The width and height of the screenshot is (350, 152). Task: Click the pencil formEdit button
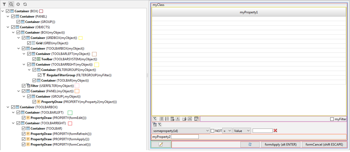[161, 145]
